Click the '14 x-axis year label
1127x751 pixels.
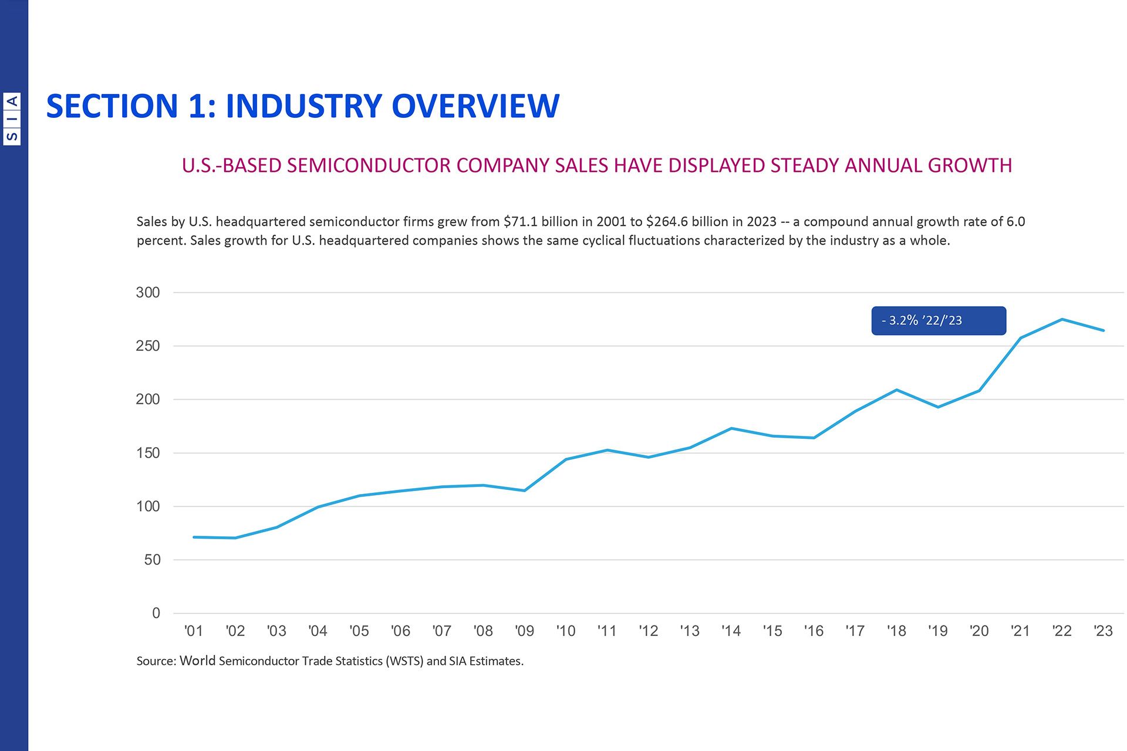[731, 631]
